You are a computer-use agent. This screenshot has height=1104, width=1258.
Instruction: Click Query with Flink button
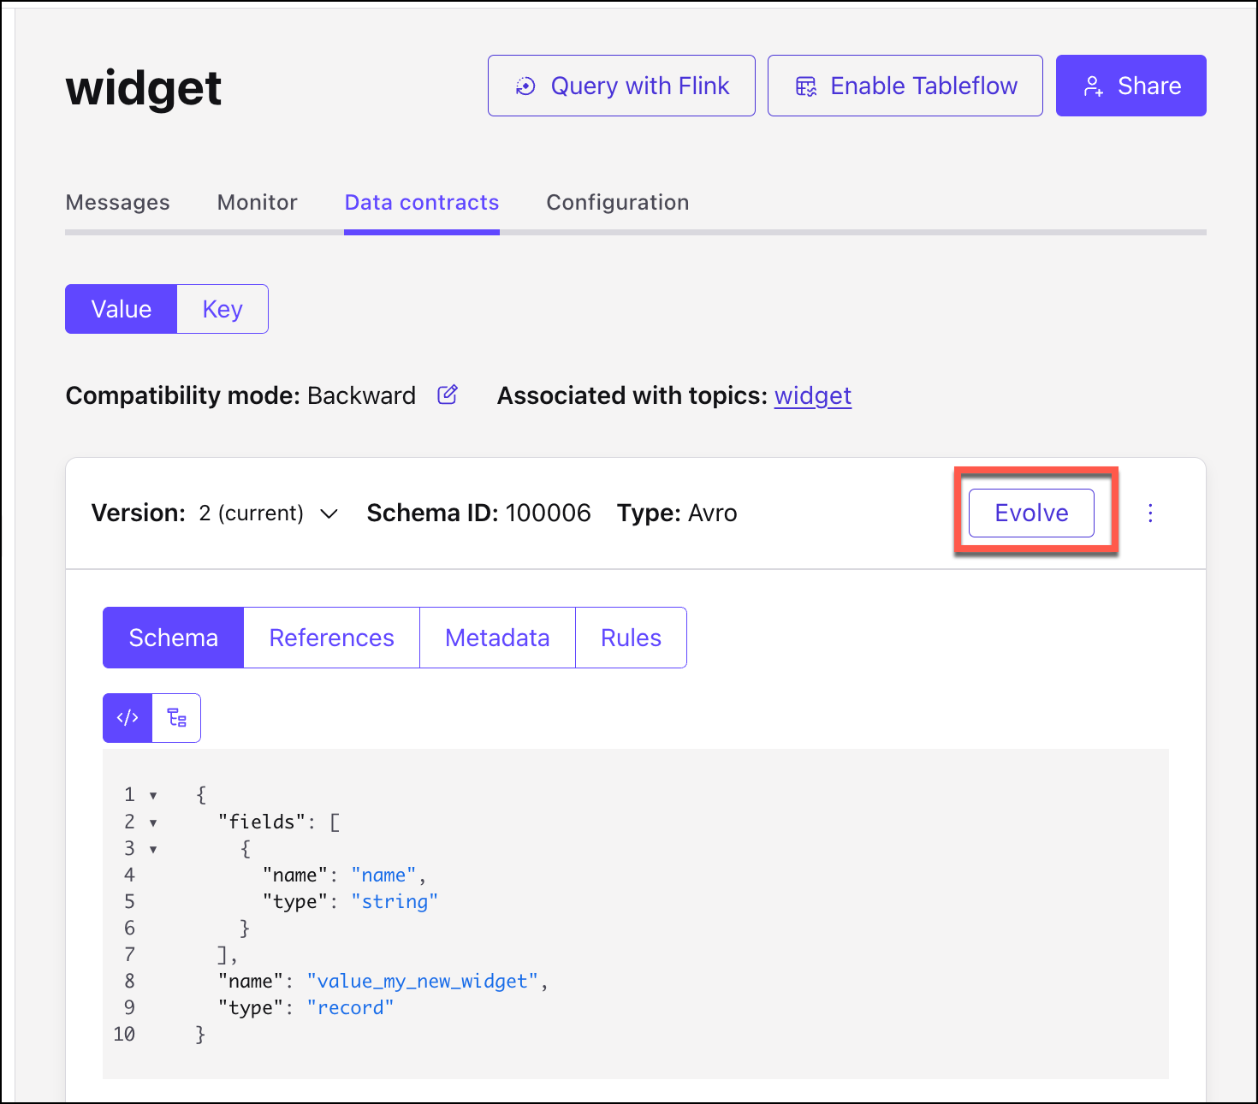621,86
